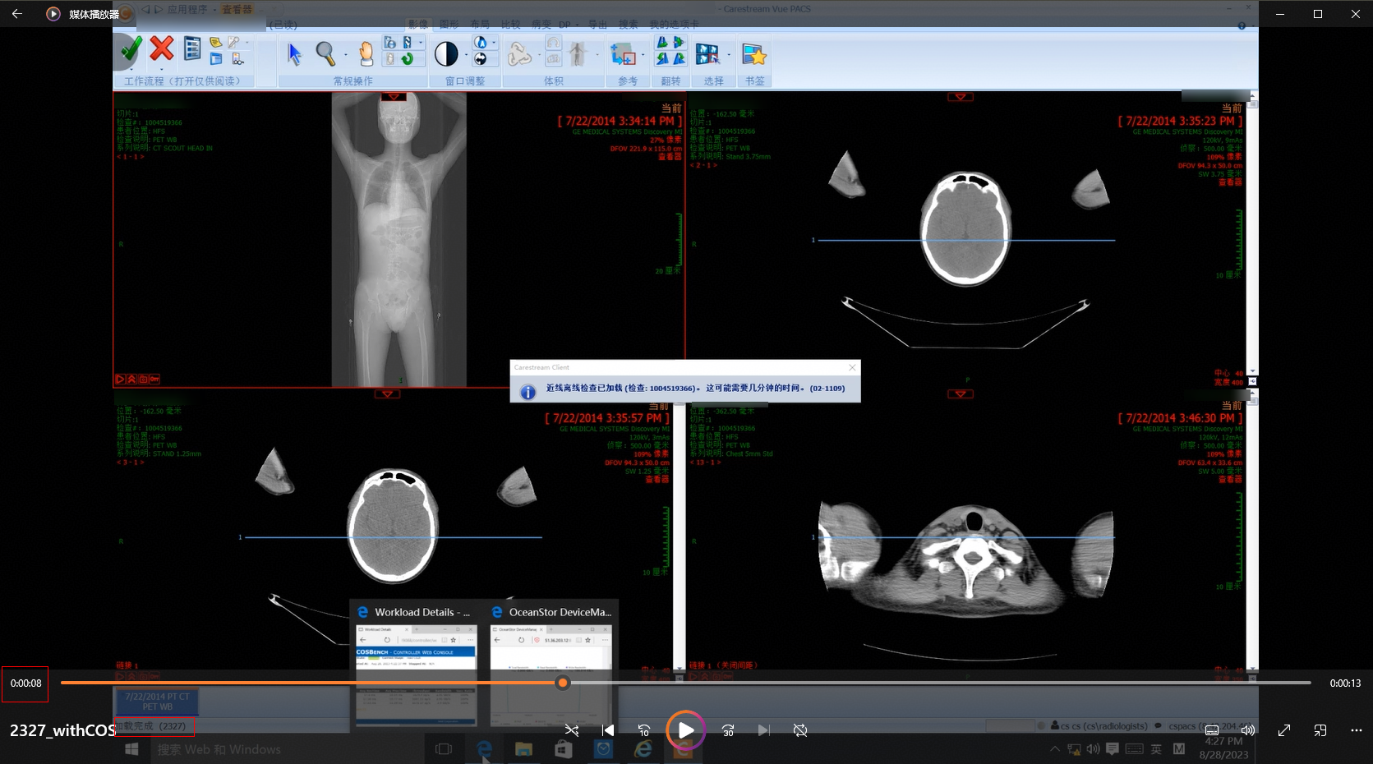Select the Workload Details window preview
Image resolution: width=1373 pixels, height=764 pixels.
click(416, 665)
